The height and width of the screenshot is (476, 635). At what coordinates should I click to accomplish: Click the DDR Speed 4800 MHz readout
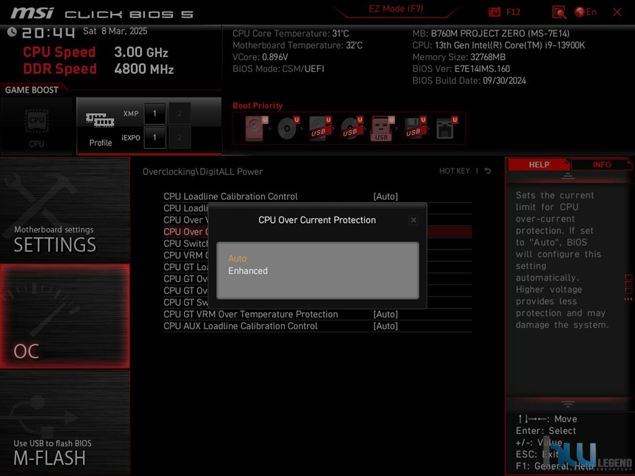[98, 69]
